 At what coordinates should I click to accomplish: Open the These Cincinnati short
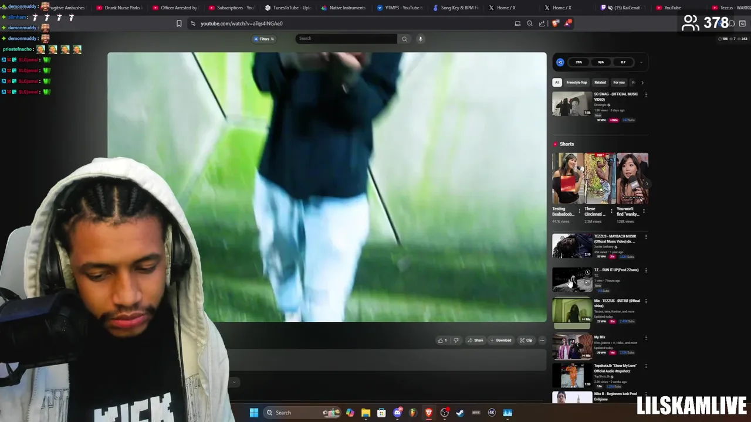[x=600, y=178]
